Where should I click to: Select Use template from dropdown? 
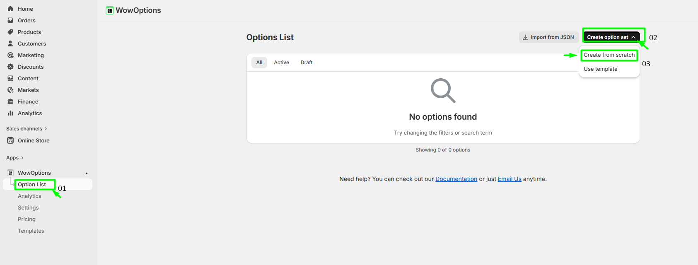click(600, 69)
